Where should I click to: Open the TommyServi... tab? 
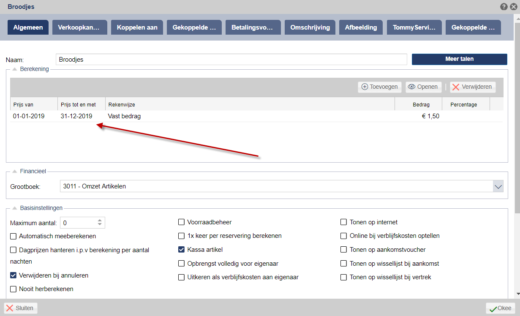click(414, 27)
